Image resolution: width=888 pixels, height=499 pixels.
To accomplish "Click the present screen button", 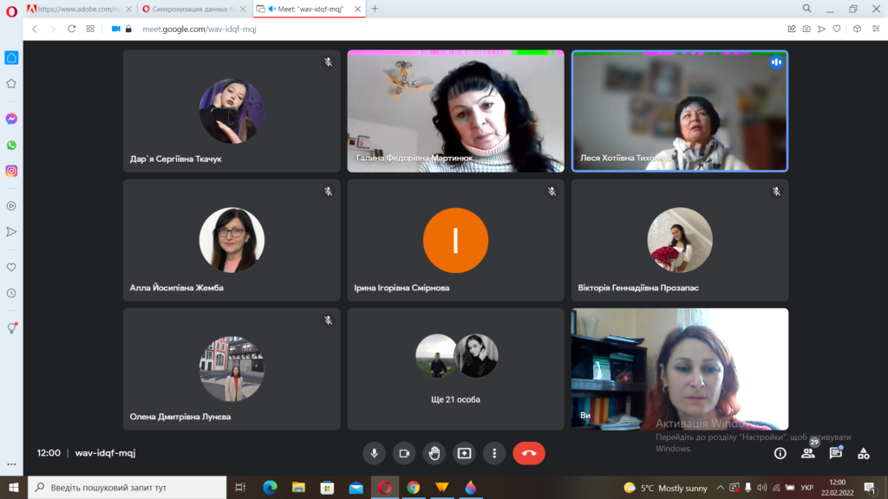I will (464, 452).
